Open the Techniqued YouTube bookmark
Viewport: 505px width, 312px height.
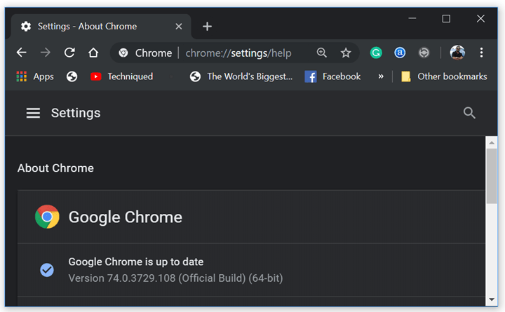coord(122,76)
